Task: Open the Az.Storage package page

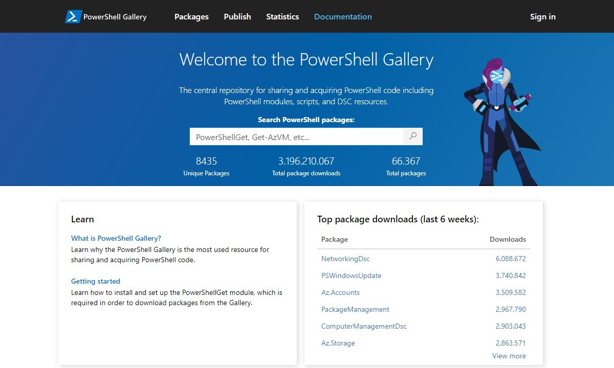Action: pos(338,343)
